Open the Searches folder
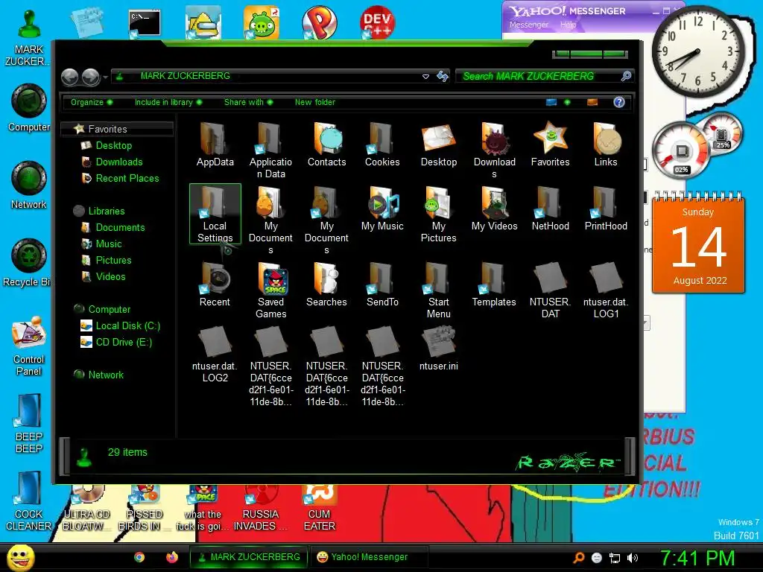The height and width of the screenshot is (572, 763). coord(326,285)
